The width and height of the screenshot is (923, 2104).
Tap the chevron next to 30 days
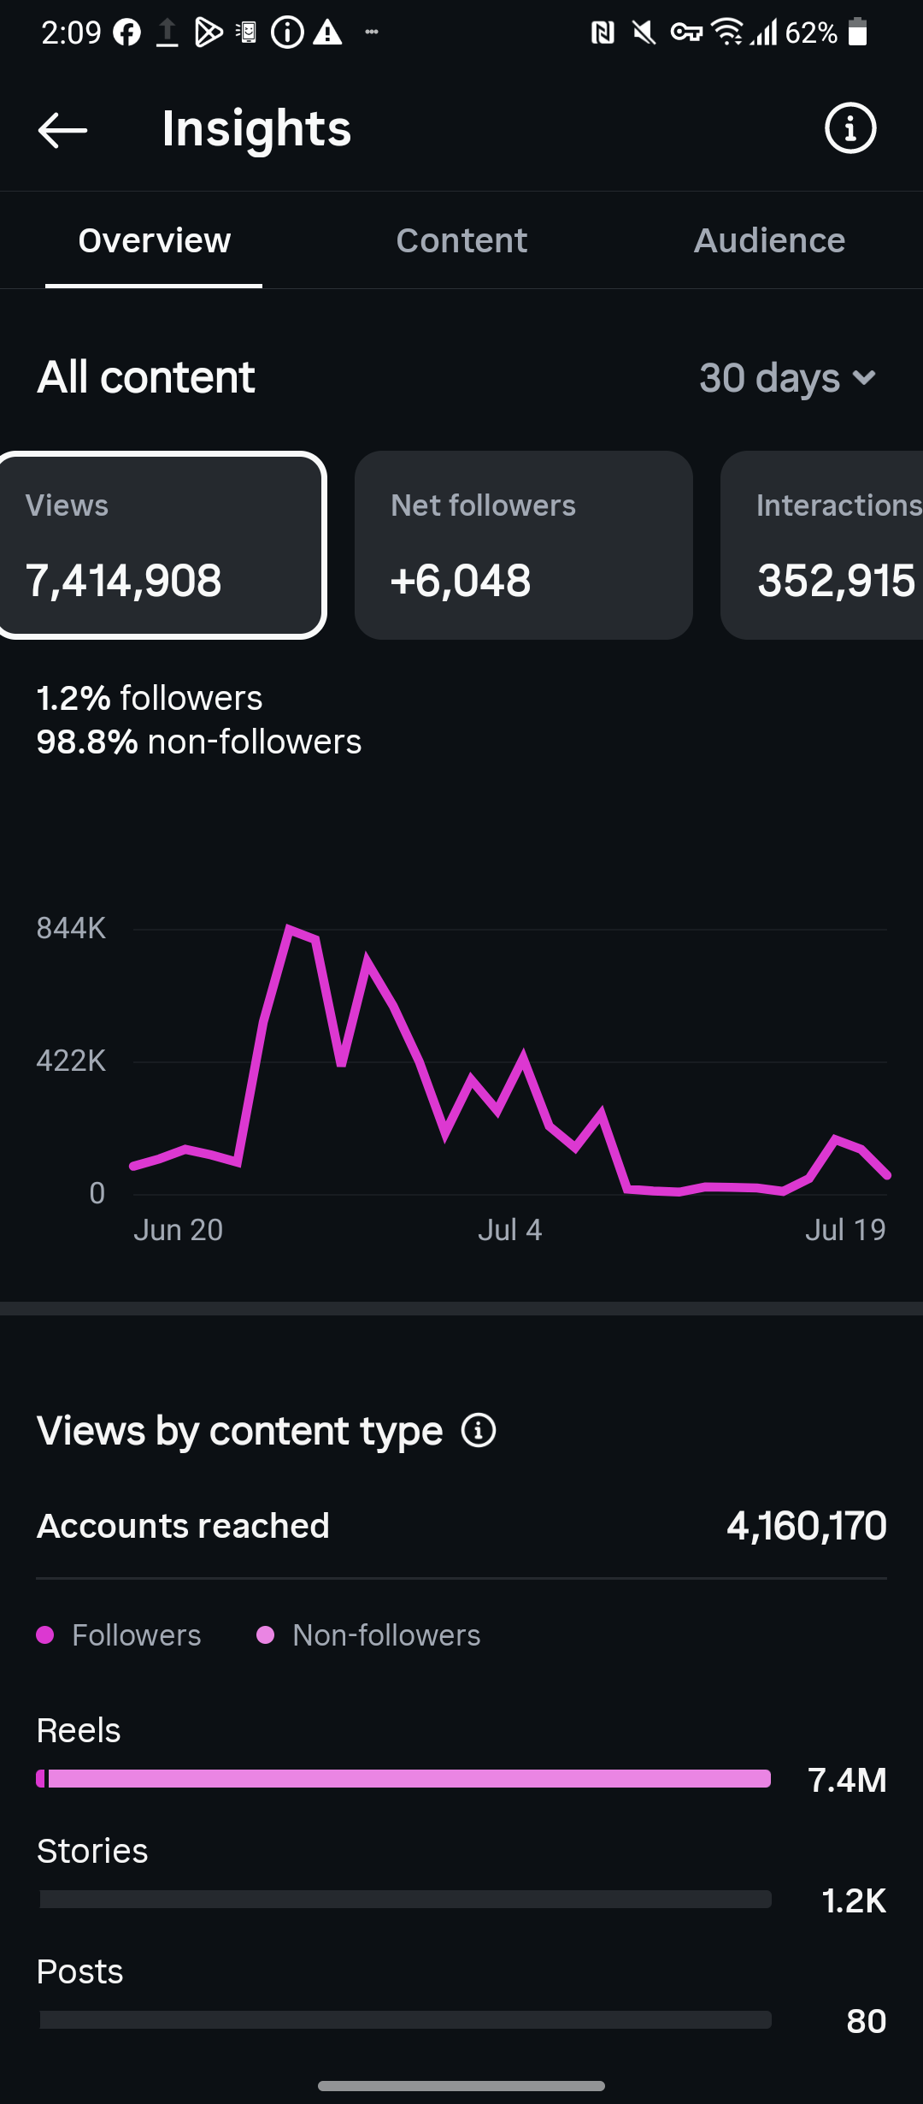(864, 378)
